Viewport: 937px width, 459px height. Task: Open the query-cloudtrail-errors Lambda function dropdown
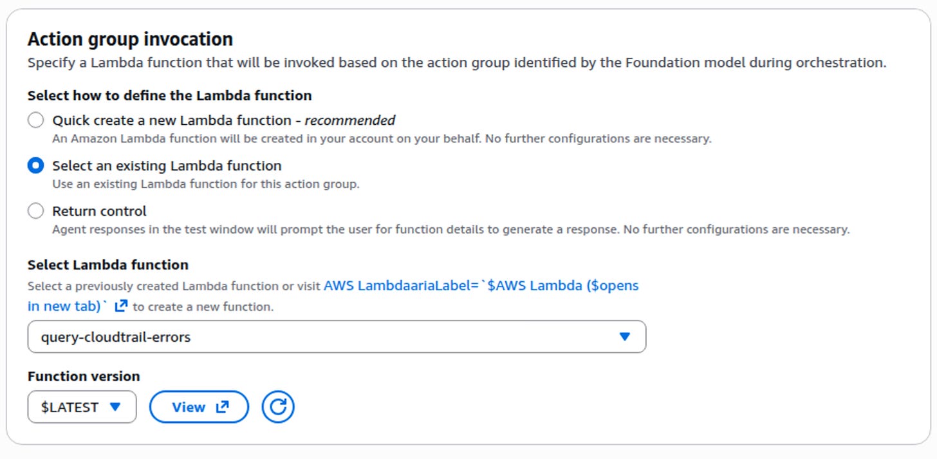(x=336, y=337)
